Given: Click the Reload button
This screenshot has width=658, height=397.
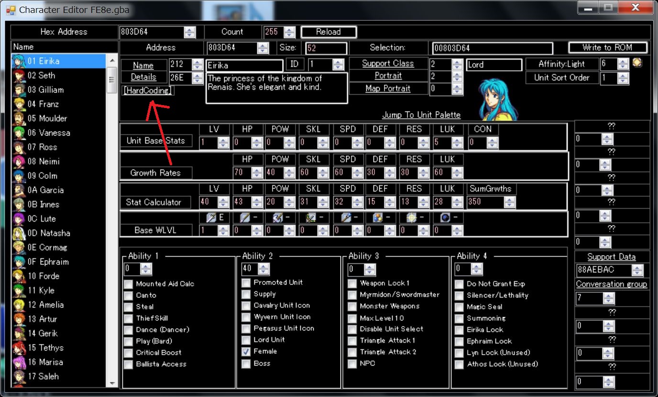Looking at the screenshot, I should click(x=329, y=32).
